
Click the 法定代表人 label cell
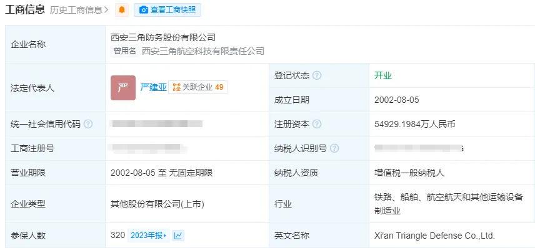pyautogui.click(x=55, y=88)
